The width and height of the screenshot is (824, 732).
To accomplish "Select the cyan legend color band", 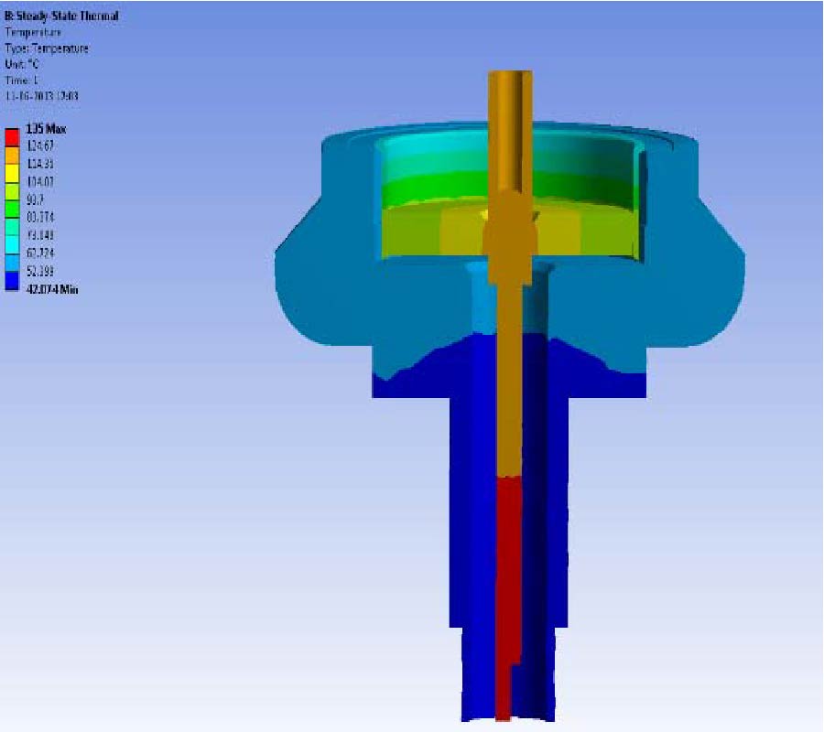I will point(14,243).
